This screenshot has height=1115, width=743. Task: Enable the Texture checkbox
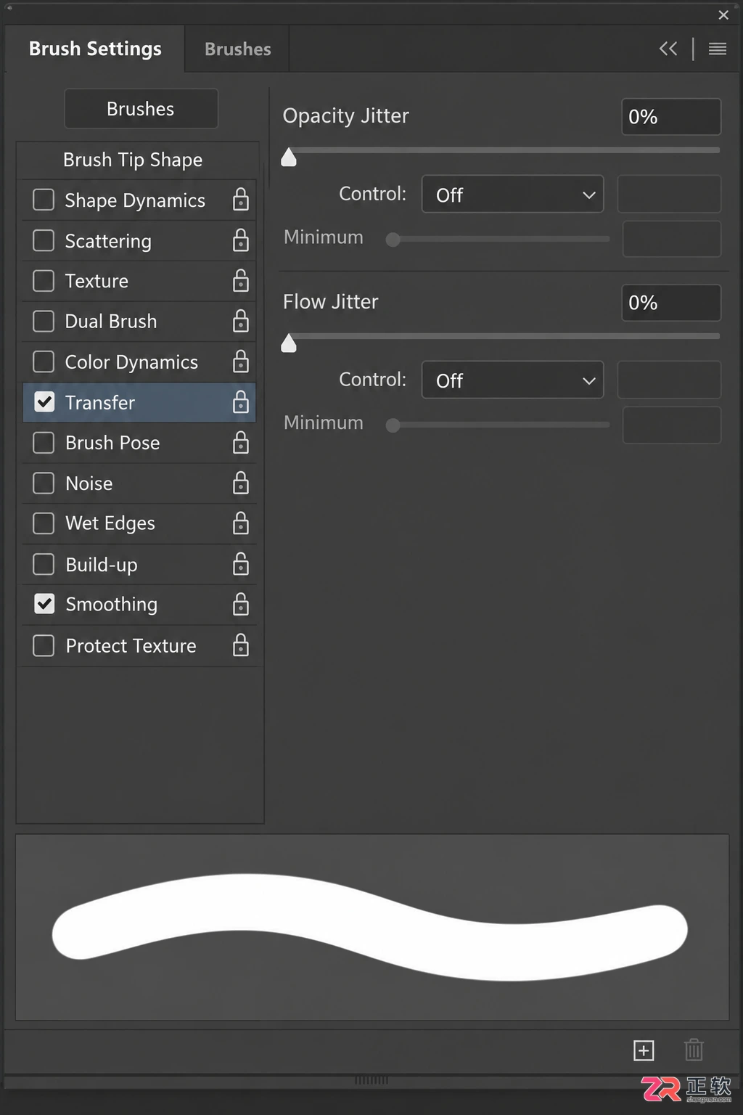[x=44, y=281]
